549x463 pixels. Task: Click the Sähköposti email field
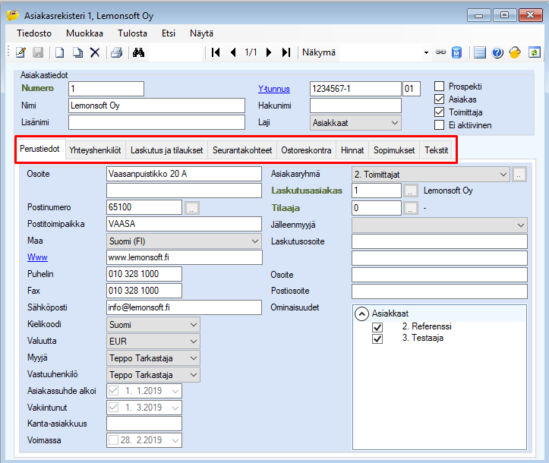tap(184, 307)
